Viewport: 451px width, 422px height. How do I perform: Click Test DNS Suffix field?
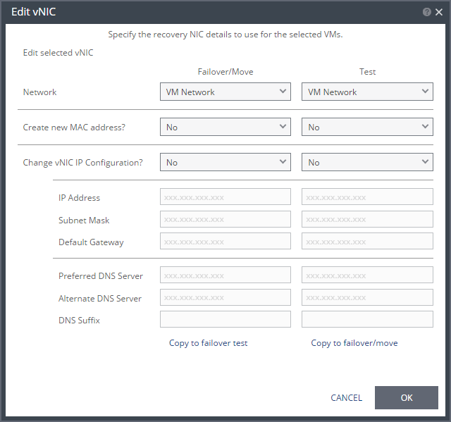click(367, 319)
